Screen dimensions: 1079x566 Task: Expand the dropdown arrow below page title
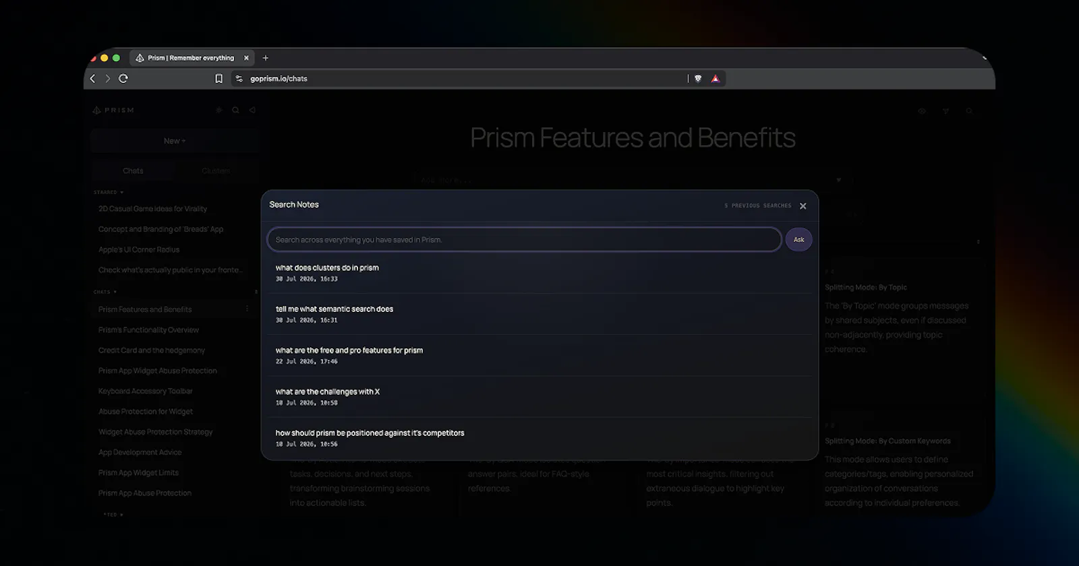pos(838,180)
